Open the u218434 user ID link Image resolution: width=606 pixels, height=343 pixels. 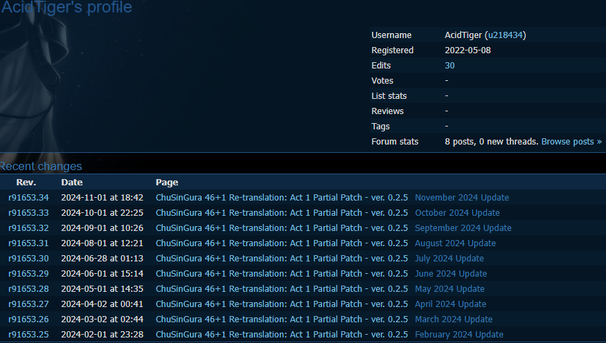coord(505,35)
